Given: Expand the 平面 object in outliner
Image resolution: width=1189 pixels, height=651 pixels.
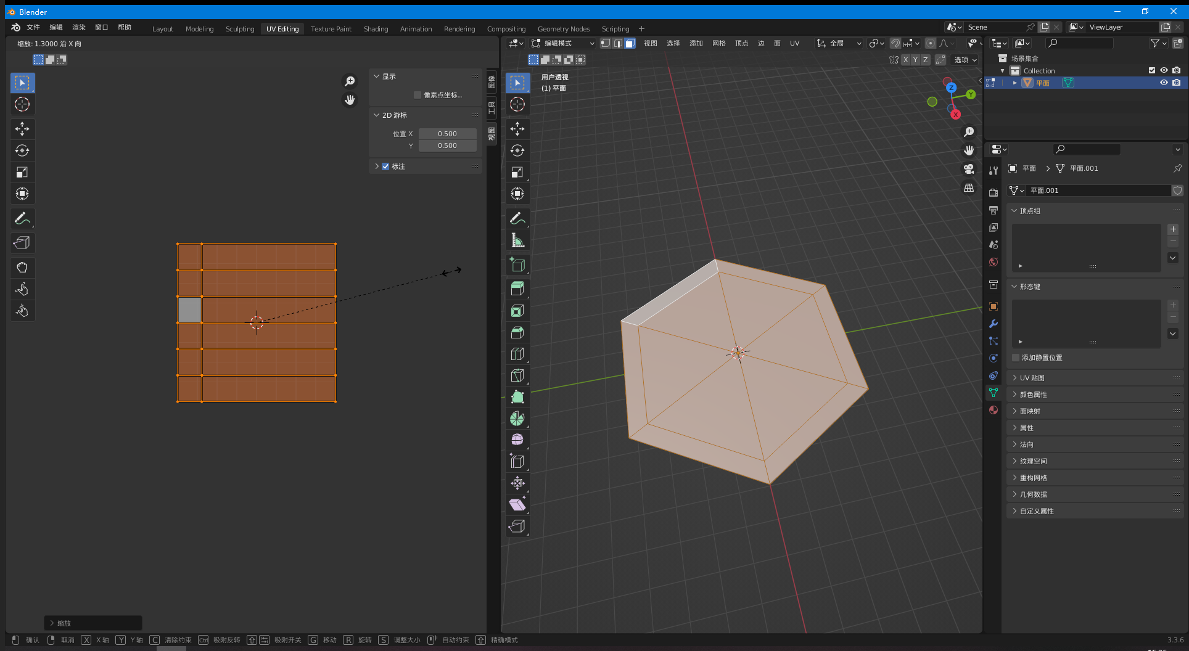Looking at the screenshot, I should click(1014, 83).
